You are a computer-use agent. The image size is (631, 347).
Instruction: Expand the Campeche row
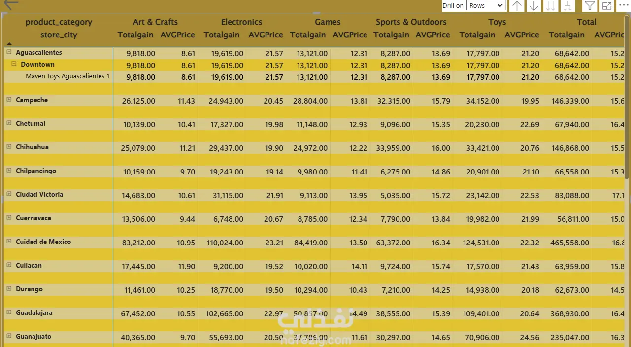tap(9, 100)
